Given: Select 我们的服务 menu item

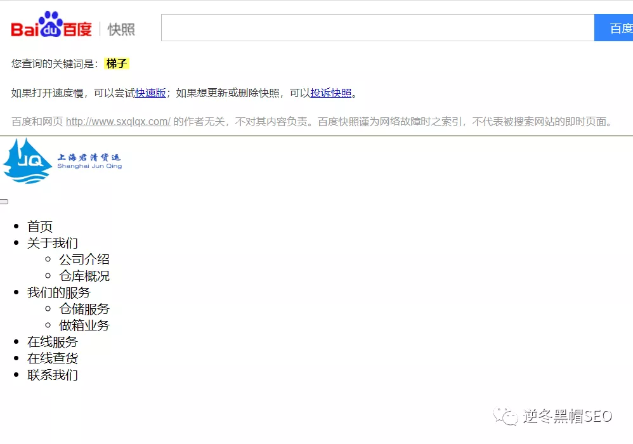Looking at the screenshot, I should point(59,292).
